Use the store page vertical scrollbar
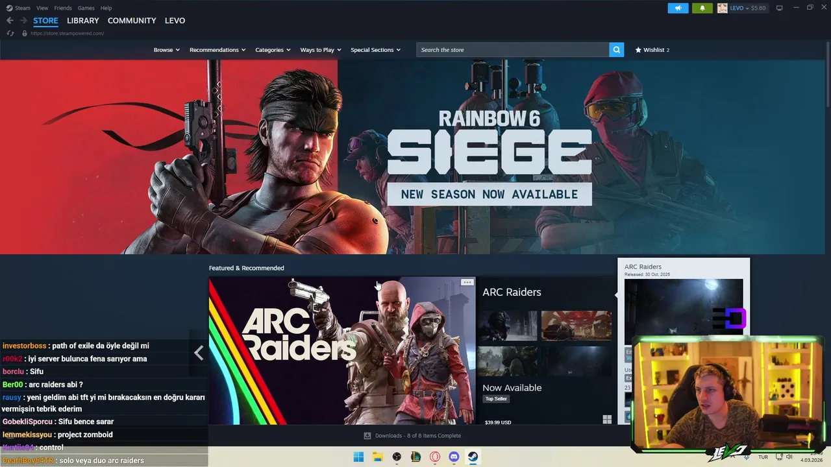831x467 pixels. 828,75
